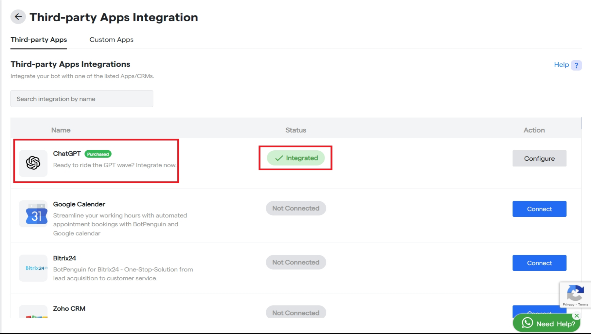Image resolution: width=591 pixels, height=334 pixels.
Task: Click the Bitrix24 logo icon
Action: pos(33,268)
